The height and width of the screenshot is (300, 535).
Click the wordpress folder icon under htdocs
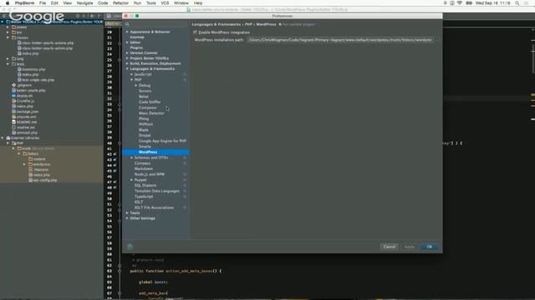(x=30, y=164)
